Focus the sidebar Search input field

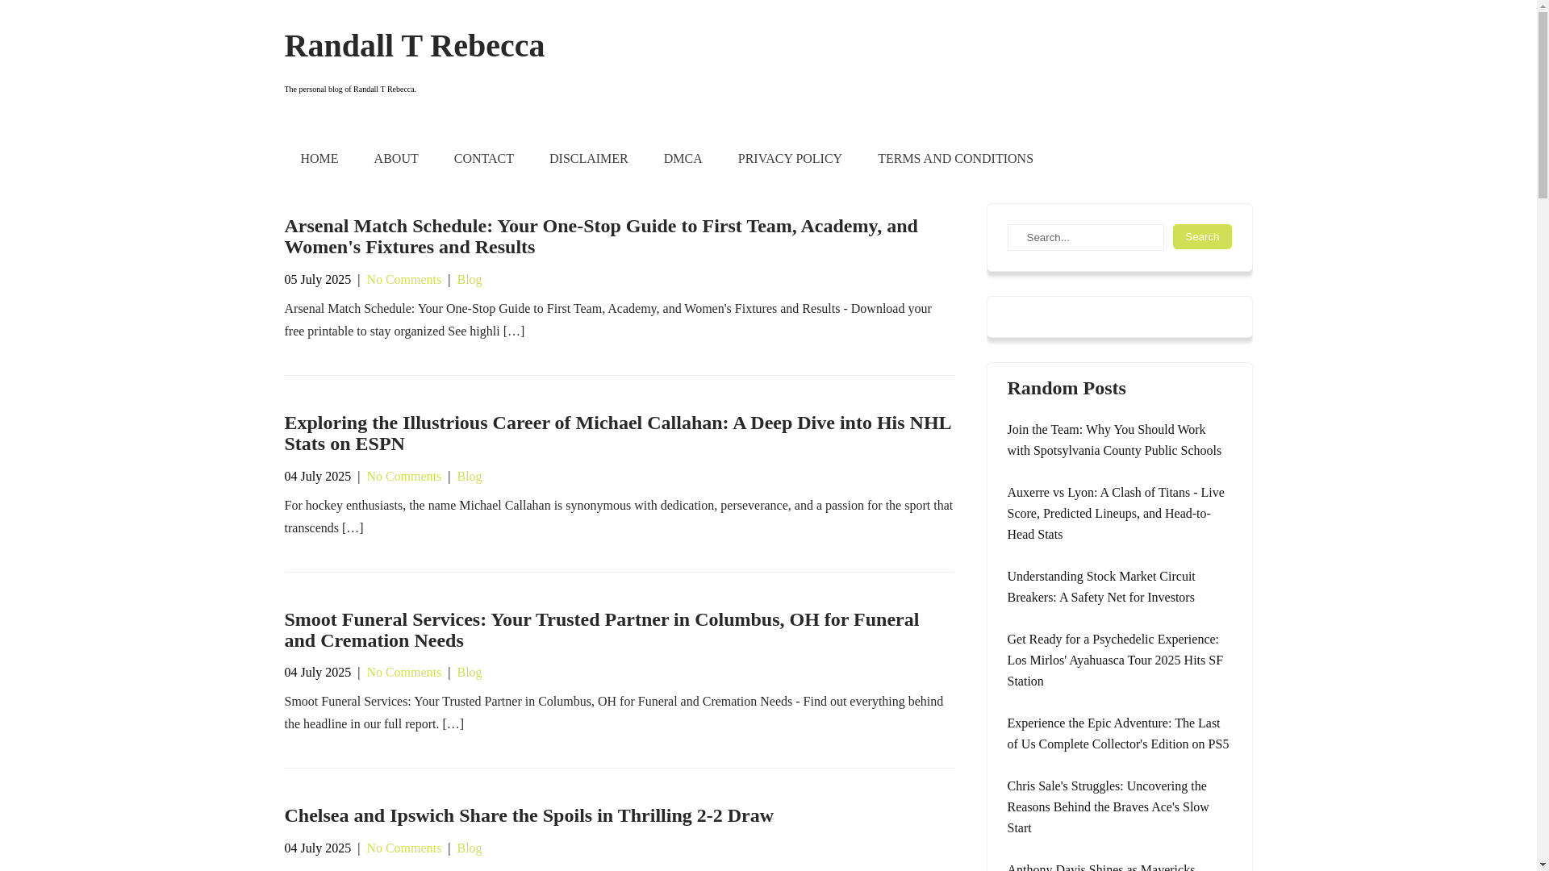point(1085,237)
